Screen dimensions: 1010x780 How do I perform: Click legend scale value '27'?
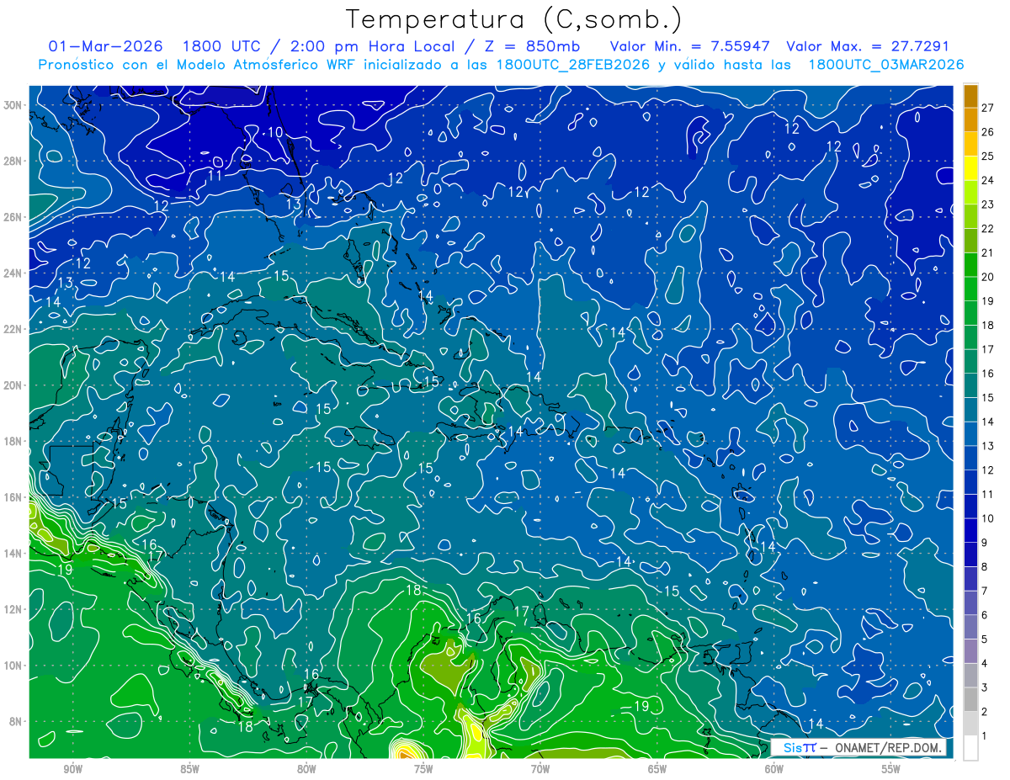point(987,108)
